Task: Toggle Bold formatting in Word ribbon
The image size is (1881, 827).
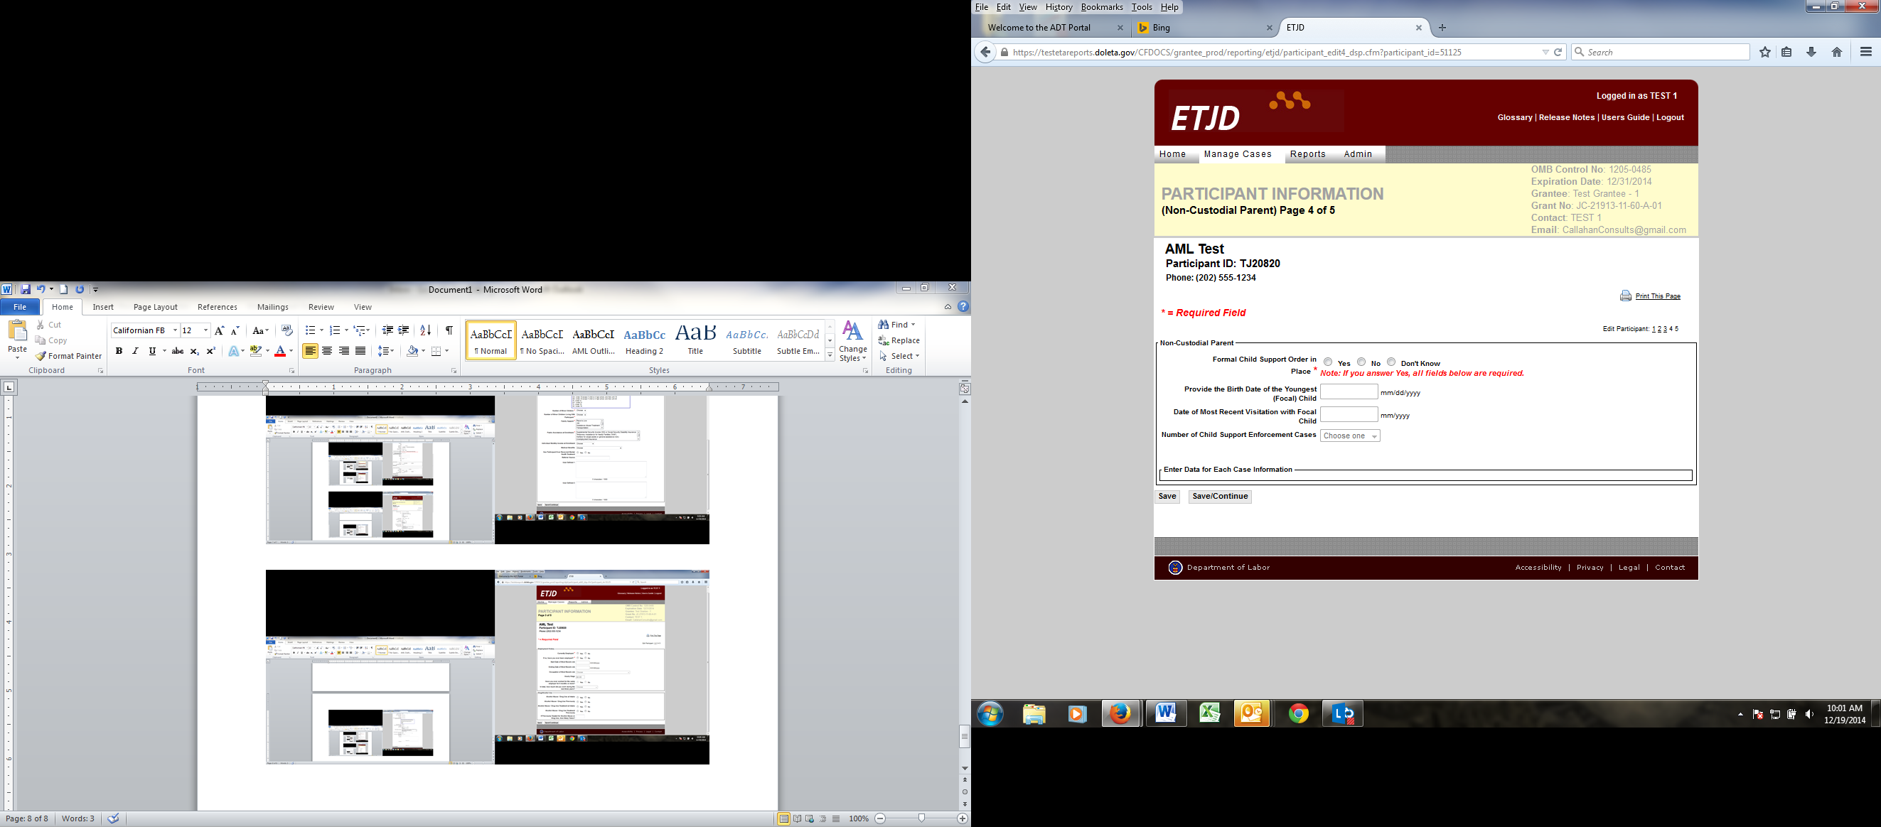Action: click(119, 351)
